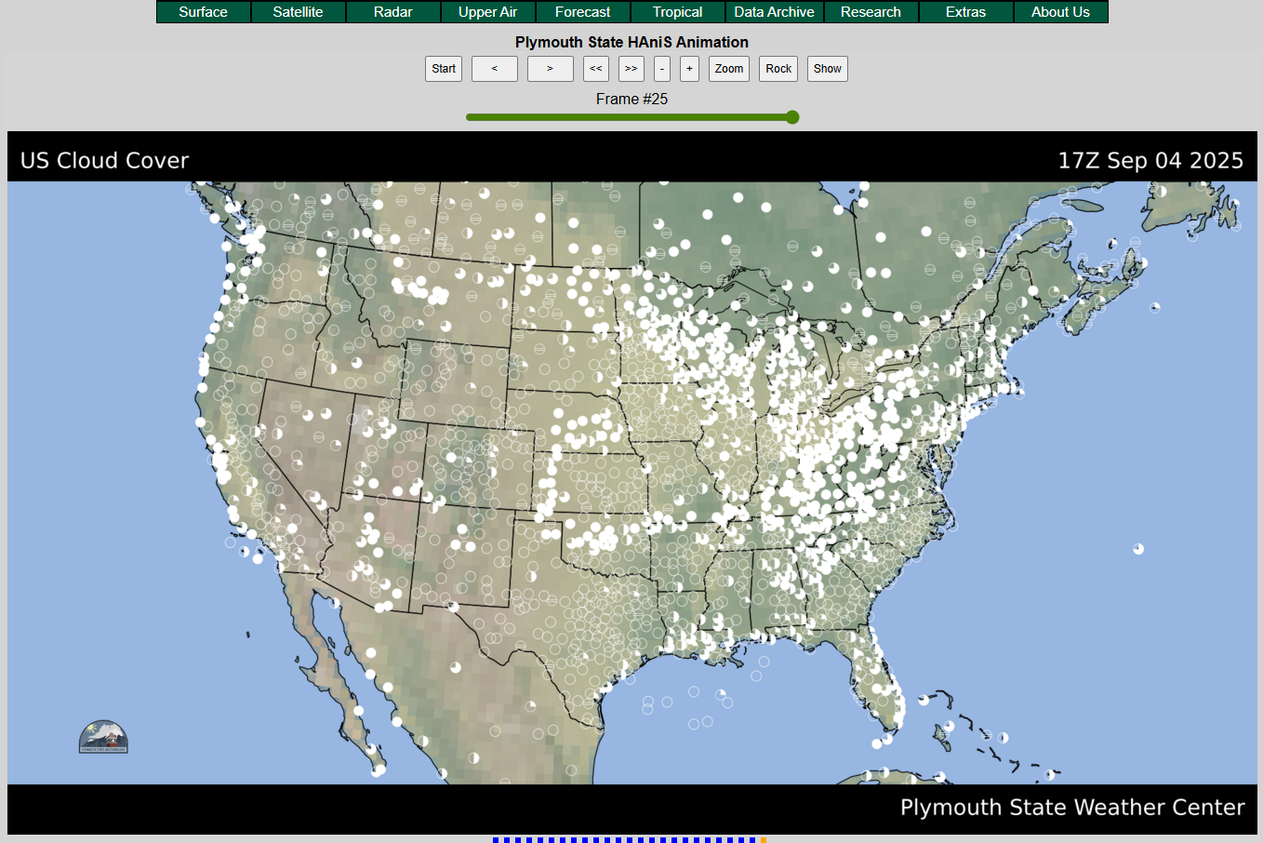Toggle the Show control

click(827, 68)
